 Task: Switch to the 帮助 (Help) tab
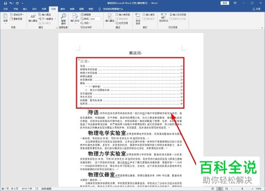pyautogui.click(x=91, y=9)
